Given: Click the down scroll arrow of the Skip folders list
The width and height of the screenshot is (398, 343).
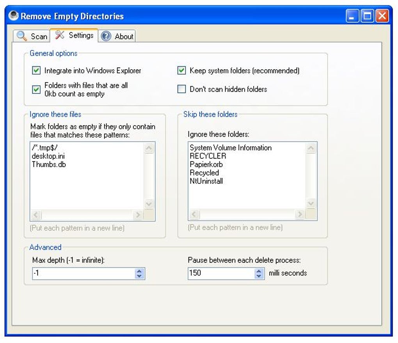Looking at the screenshot, I should click(x=311, y=203).
